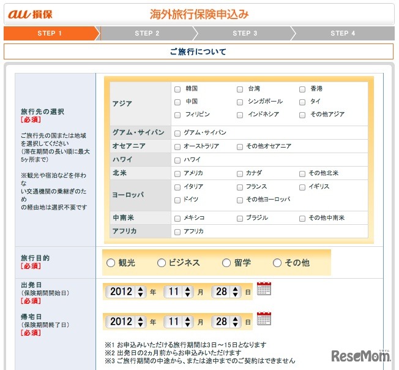Tick the その他オセアニア checkbox
399x370 pixels.
240,146
